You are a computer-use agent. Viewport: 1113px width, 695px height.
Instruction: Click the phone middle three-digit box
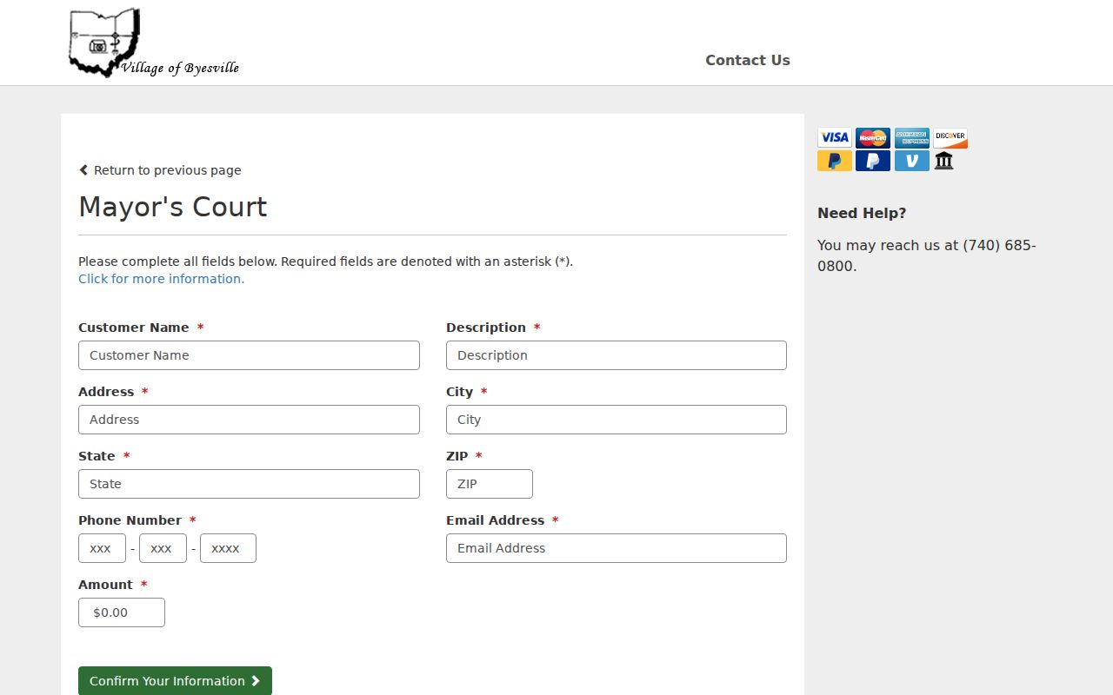163,548
